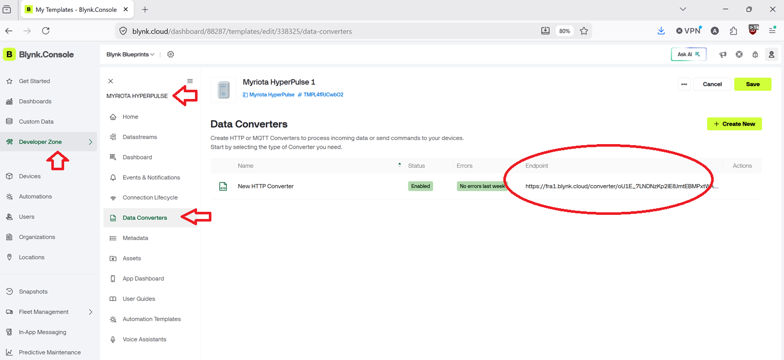This screenshot has width=784, height=360.
Task: Open browser application menu
Action: (x=772, y=31)
